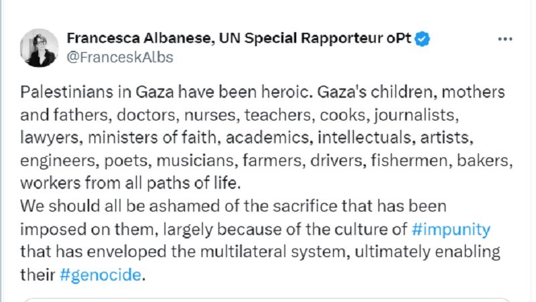
Task: Click the @FranceskAlbs handle
Action: [x=120, y=58]
